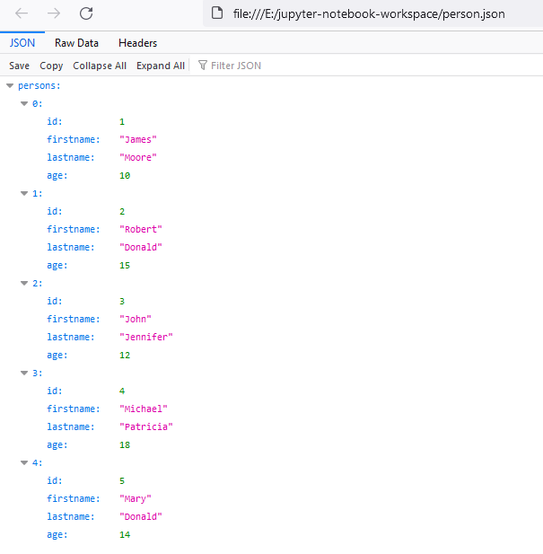This screenshot has height=554, width=543.
Task: Select the value "Patricia"
Action: 145,426
